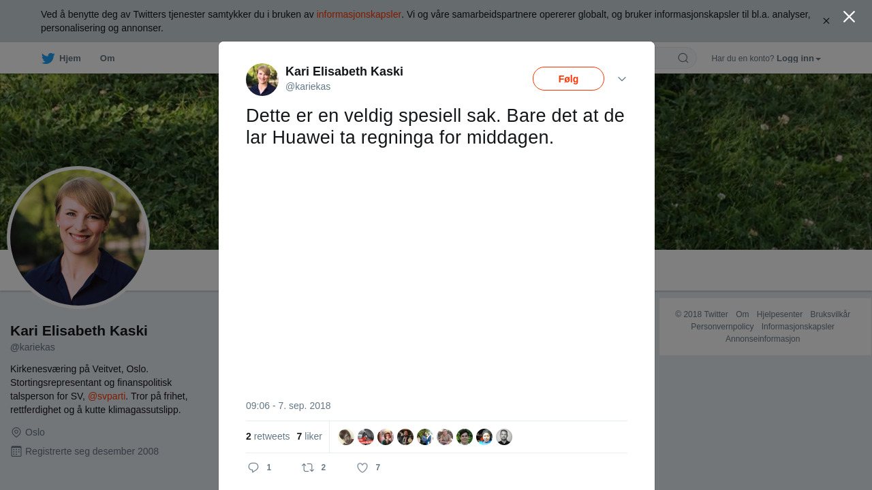Dismiss the cookie notice with small x
Viewport: 872px width, 490px height.
(x=826, y=21)
